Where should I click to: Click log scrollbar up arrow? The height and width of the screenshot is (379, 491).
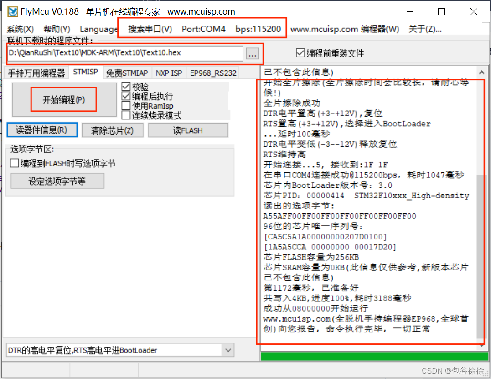[x=481, y=73]
